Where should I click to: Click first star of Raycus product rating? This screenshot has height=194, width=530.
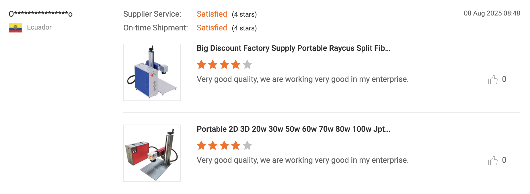(201, 65)
